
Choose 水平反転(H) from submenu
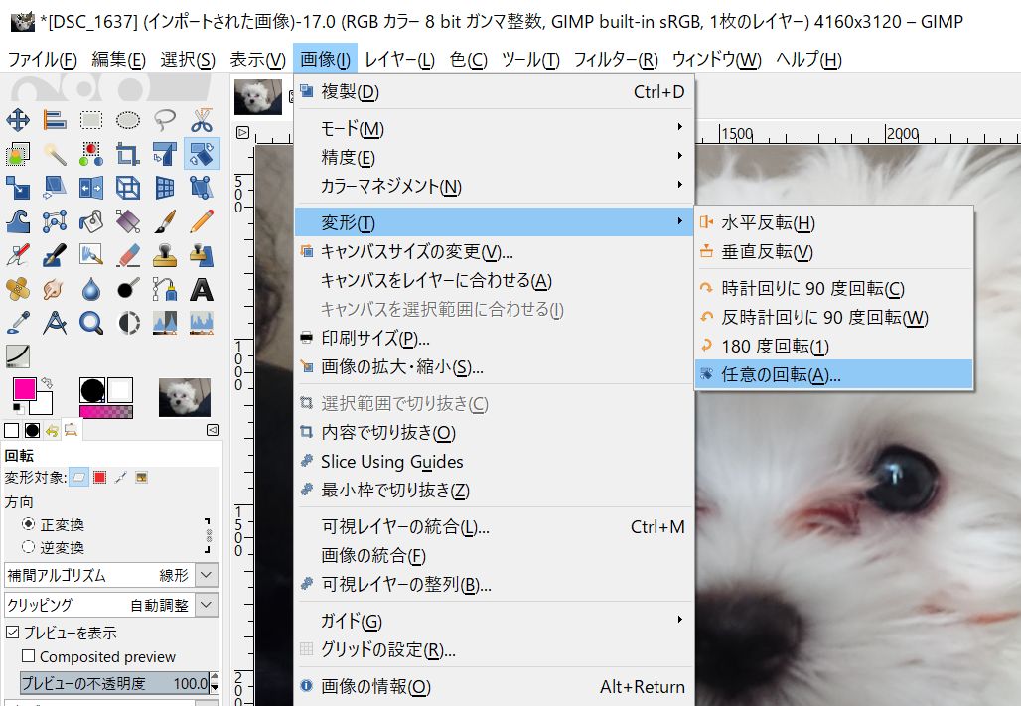[x=834, y=222]
